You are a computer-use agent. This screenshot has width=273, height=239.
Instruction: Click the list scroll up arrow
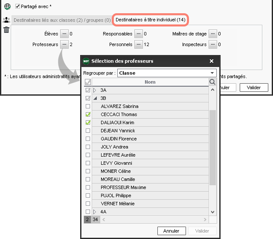coord(212,90)
